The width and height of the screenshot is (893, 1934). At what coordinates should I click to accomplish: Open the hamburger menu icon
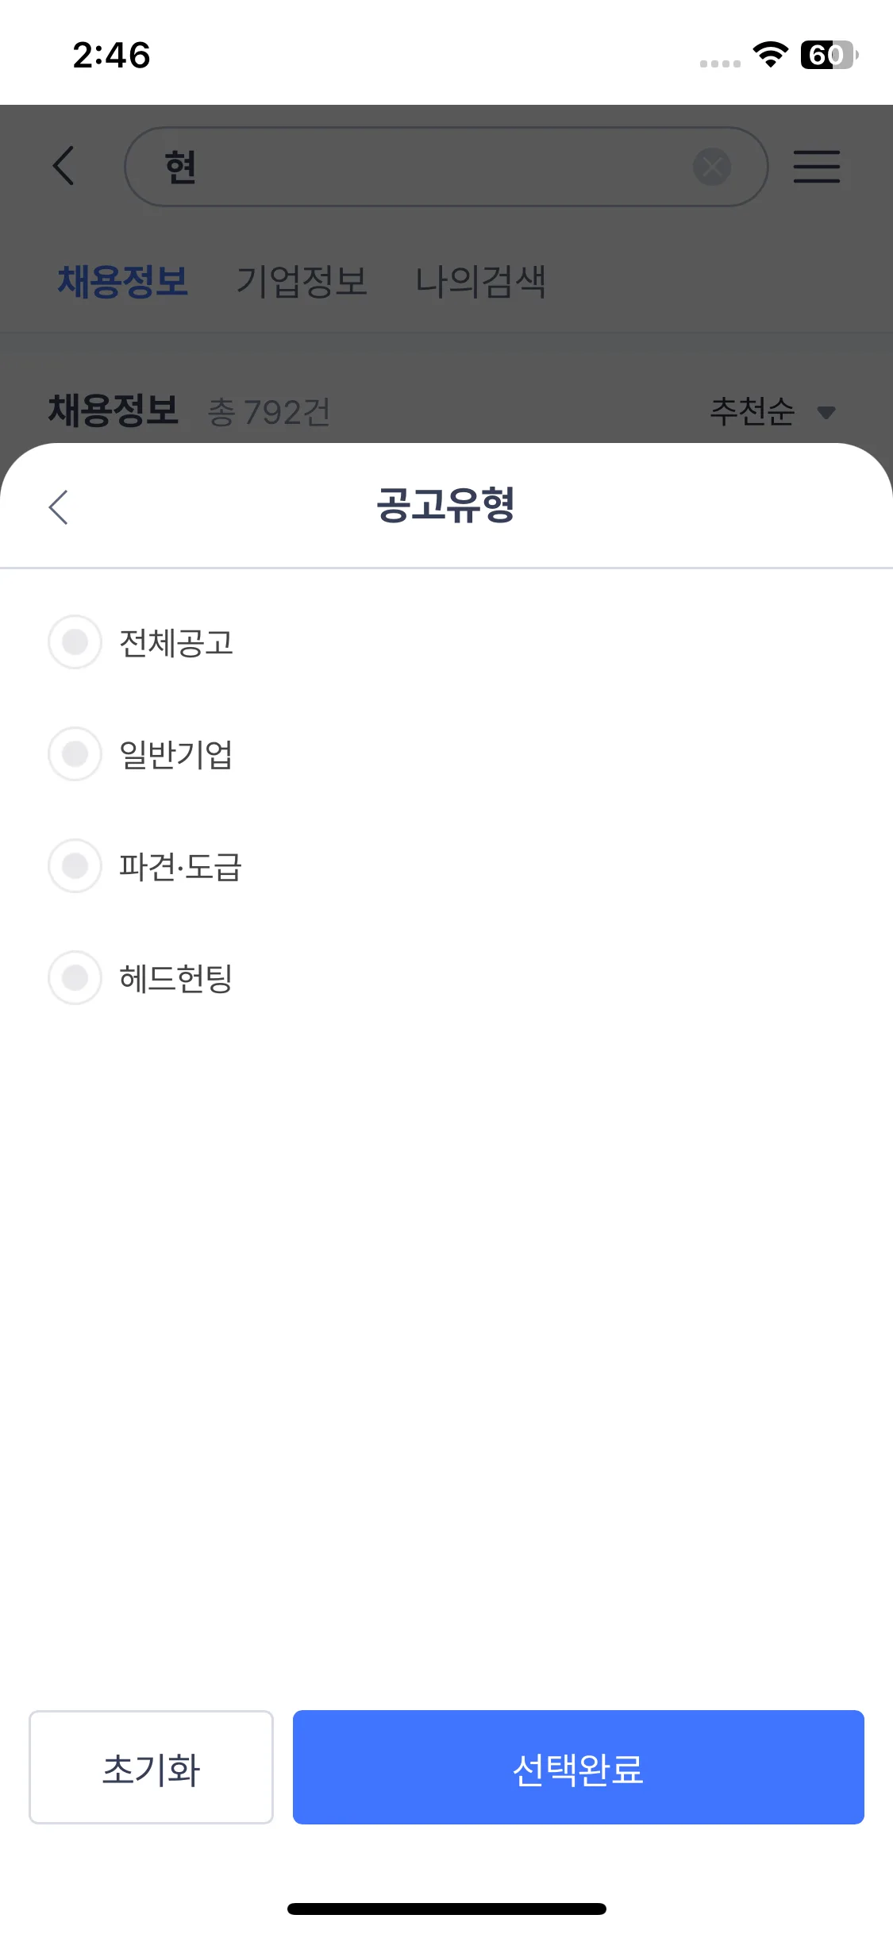coord(817,167)
